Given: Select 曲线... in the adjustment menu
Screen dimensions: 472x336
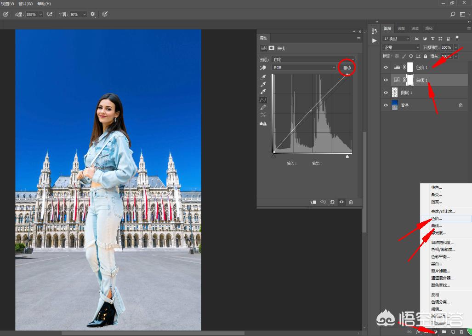Looking at the screenshot, I should click(437, 226).
